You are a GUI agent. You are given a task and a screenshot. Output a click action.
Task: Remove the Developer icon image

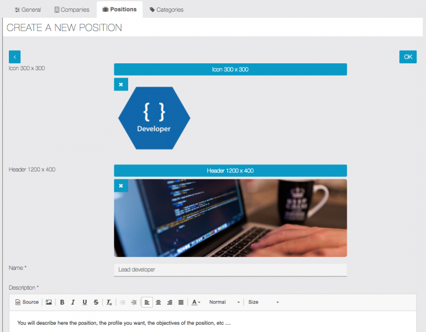(121, 84)
